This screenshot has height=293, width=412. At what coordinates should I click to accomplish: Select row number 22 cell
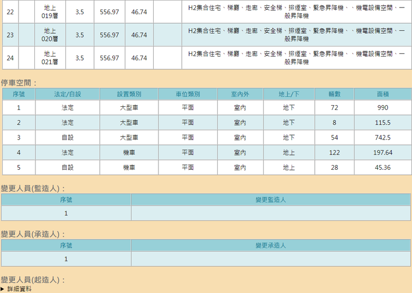pyautogui.click(x=10, y=12)
